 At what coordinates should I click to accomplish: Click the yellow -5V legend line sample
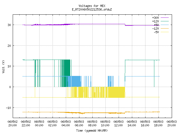[165, 32]
